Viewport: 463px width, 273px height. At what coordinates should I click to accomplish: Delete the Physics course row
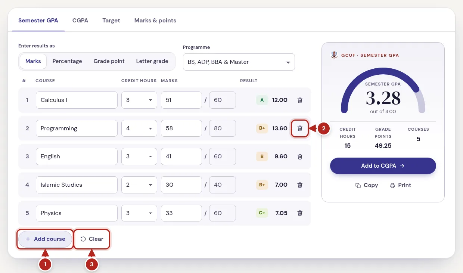[x=300, y=213]
